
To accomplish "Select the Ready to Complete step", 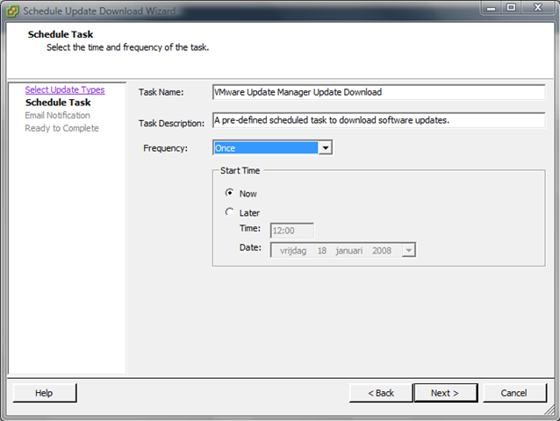I will click(61, 128).
